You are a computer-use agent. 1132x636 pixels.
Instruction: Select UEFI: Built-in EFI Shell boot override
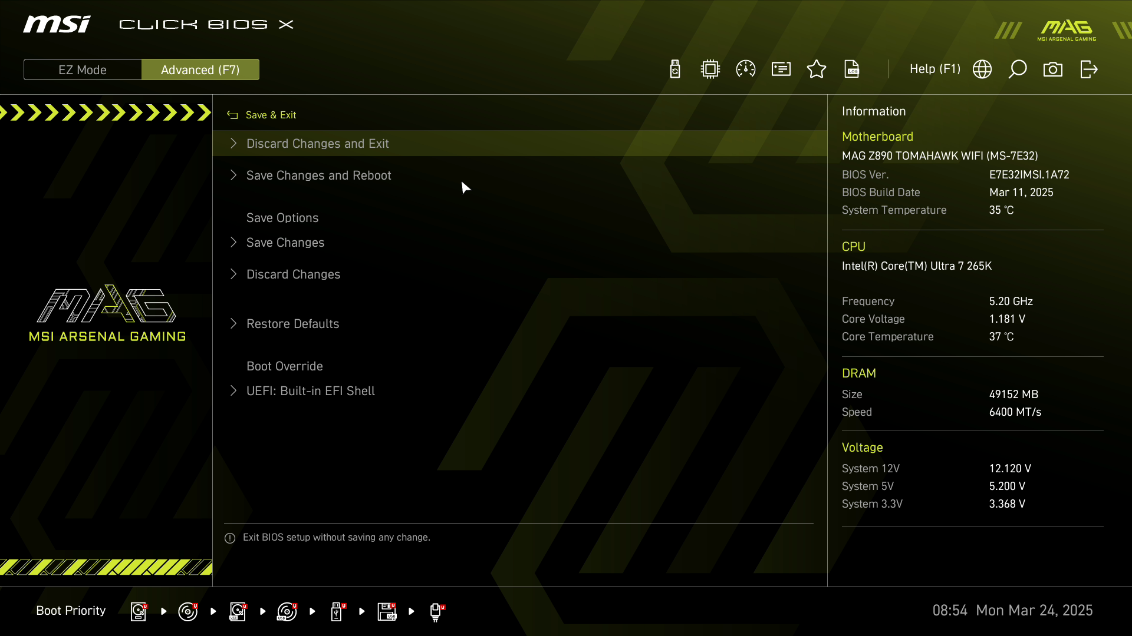coord(310,391)
